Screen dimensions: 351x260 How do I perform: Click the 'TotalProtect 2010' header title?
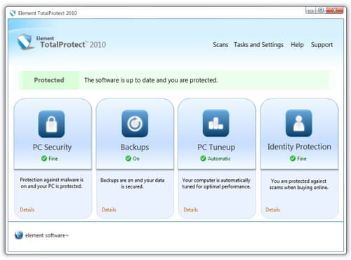[73, 44]
